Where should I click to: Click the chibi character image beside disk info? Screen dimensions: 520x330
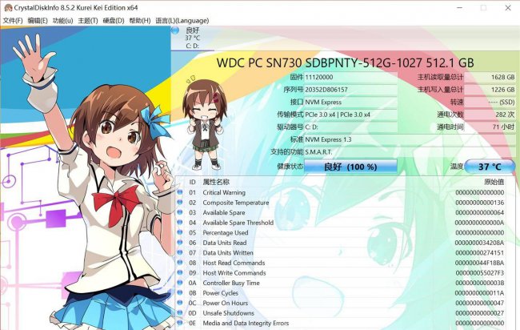(205, 123)
